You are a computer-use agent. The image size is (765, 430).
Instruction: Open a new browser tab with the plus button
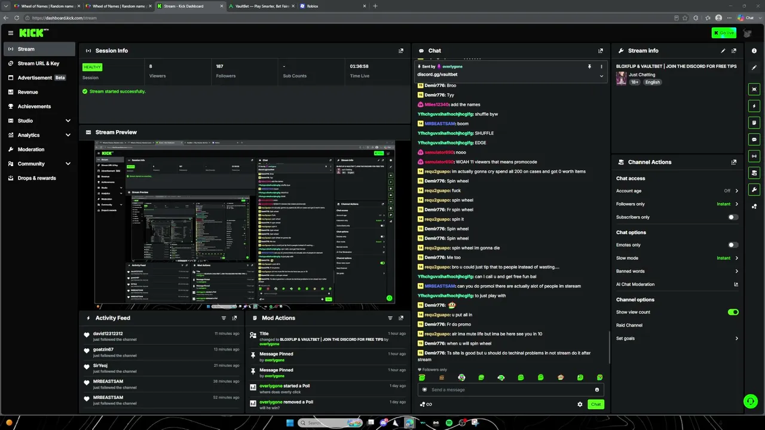tap(375, 6)
